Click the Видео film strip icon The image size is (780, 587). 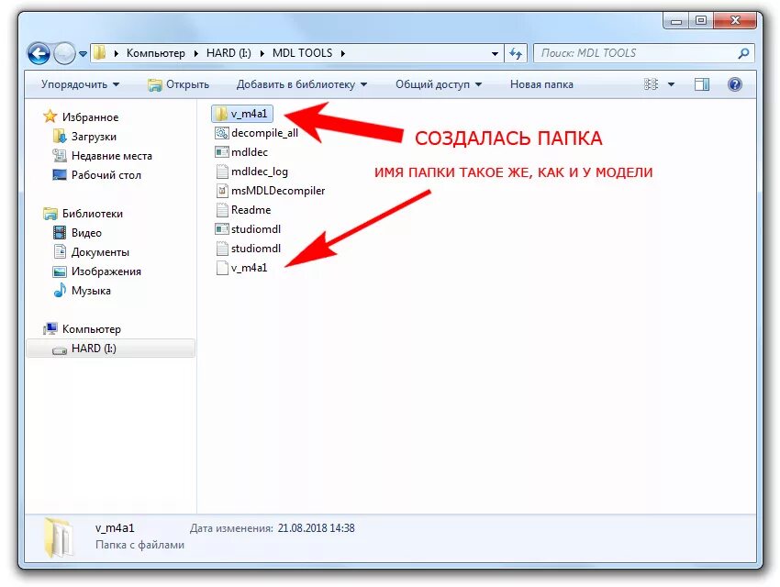click(60, 233)
